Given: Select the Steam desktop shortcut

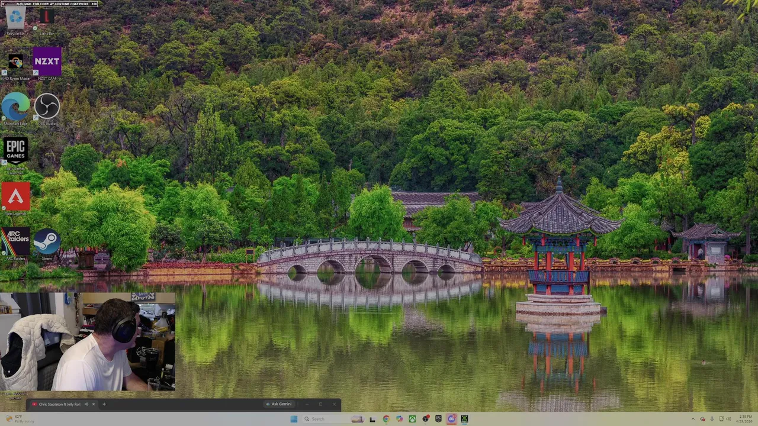Looking at the screenshot, I should coord(47,244).
